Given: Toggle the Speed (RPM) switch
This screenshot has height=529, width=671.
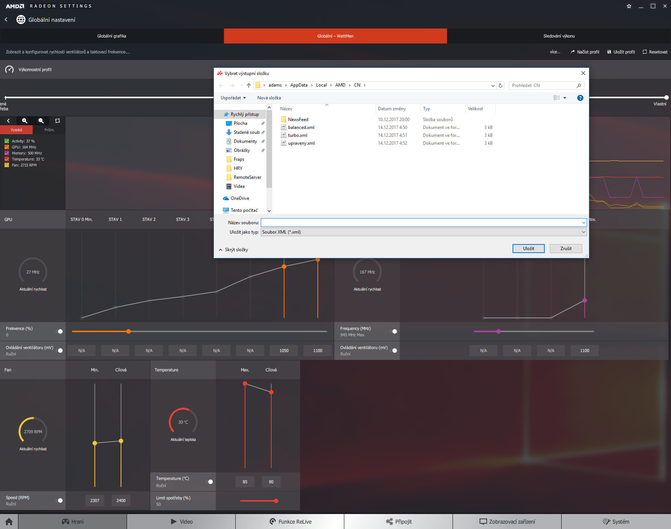Looking at the screenshot, I should coord(59,501).
